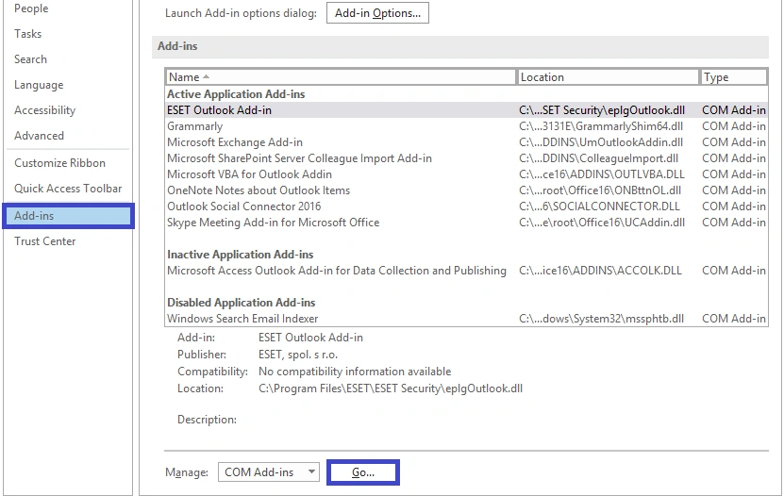This screenshot has height=496, width=784.
Task: Click the Disabled Application Add-ins heading
Action: tap(241, 303)
